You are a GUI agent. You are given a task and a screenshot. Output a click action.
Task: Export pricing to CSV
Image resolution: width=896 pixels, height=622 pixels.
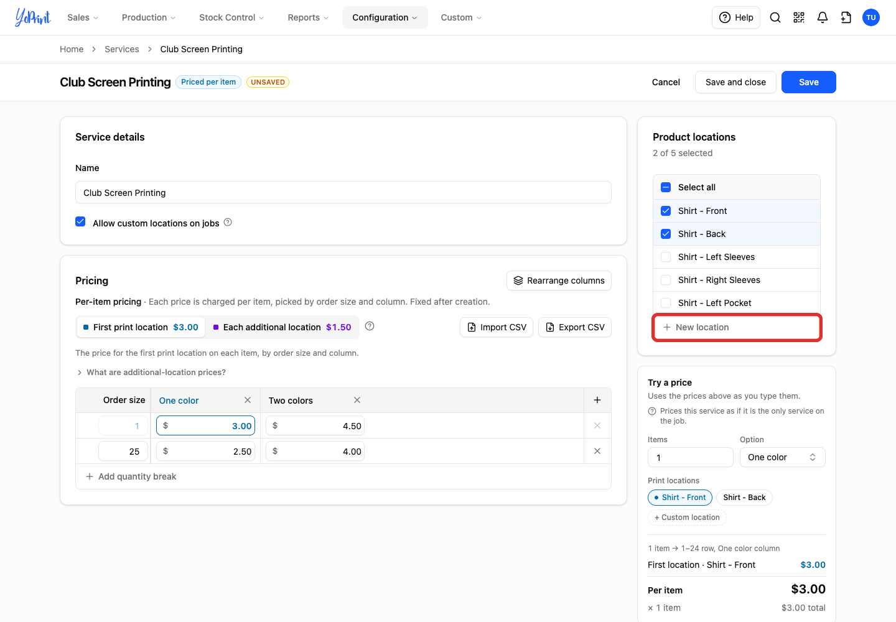[x=575, y=327]
